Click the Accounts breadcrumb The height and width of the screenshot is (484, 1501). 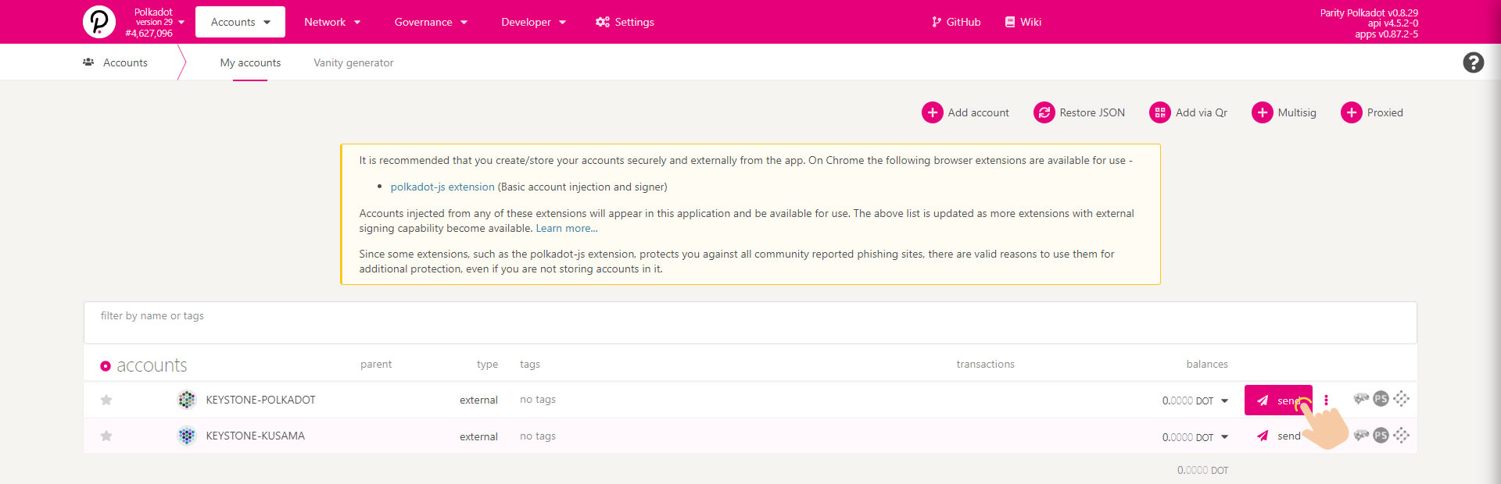116,62
